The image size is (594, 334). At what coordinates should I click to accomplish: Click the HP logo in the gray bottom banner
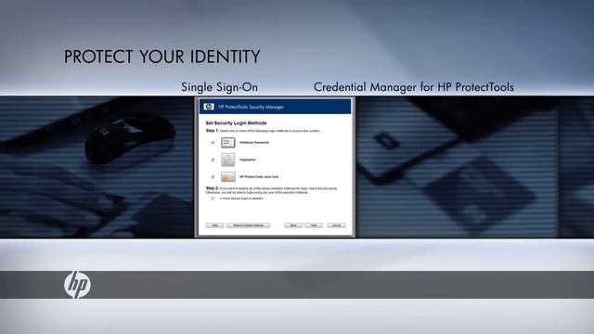tap(77, 285)
